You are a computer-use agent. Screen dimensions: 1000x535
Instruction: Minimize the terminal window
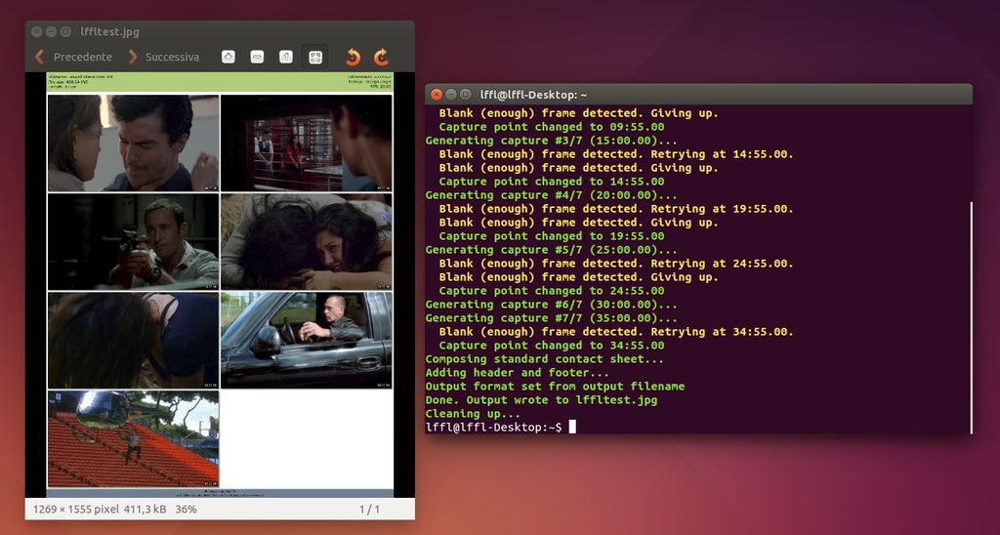point(451,95)
